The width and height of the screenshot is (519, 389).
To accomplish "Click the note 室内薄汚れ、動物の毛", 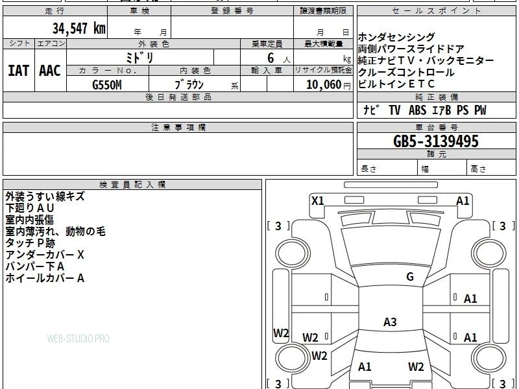I will (x=55, y=231).
